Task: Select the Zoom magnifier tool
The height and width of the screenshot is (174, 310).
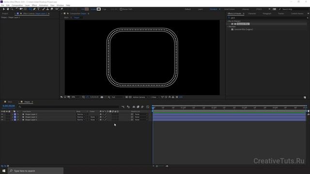Action: pyautogui.click(x=12, y=9)
